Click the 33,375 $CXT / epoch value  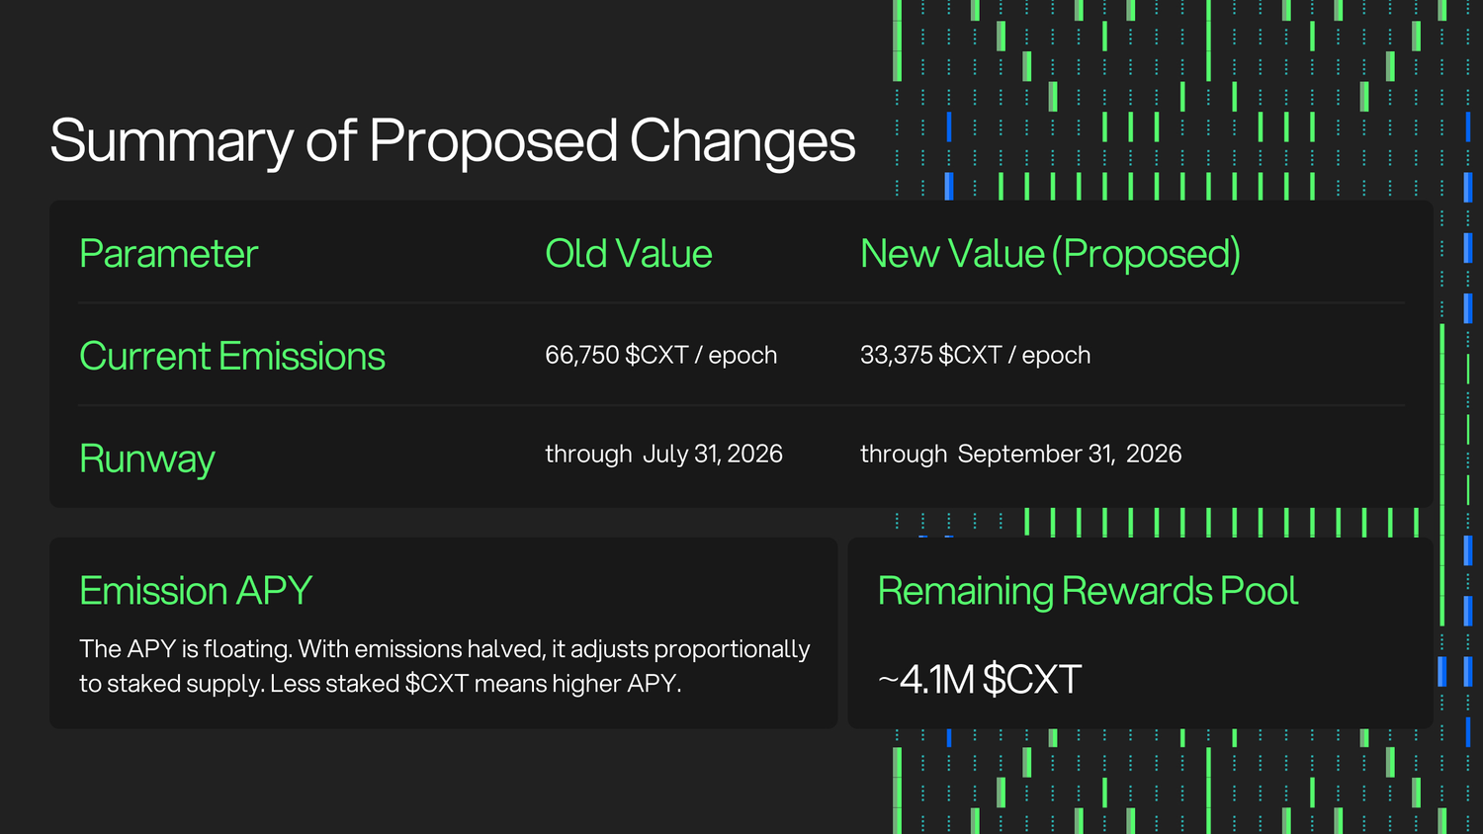[975, 355]
